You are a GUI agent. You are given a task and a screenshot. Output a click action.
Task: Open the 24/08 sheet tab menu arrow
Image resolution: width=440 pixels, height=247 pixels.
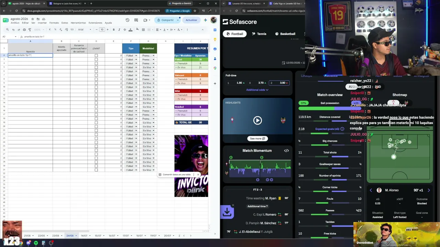tap(77, 236)
